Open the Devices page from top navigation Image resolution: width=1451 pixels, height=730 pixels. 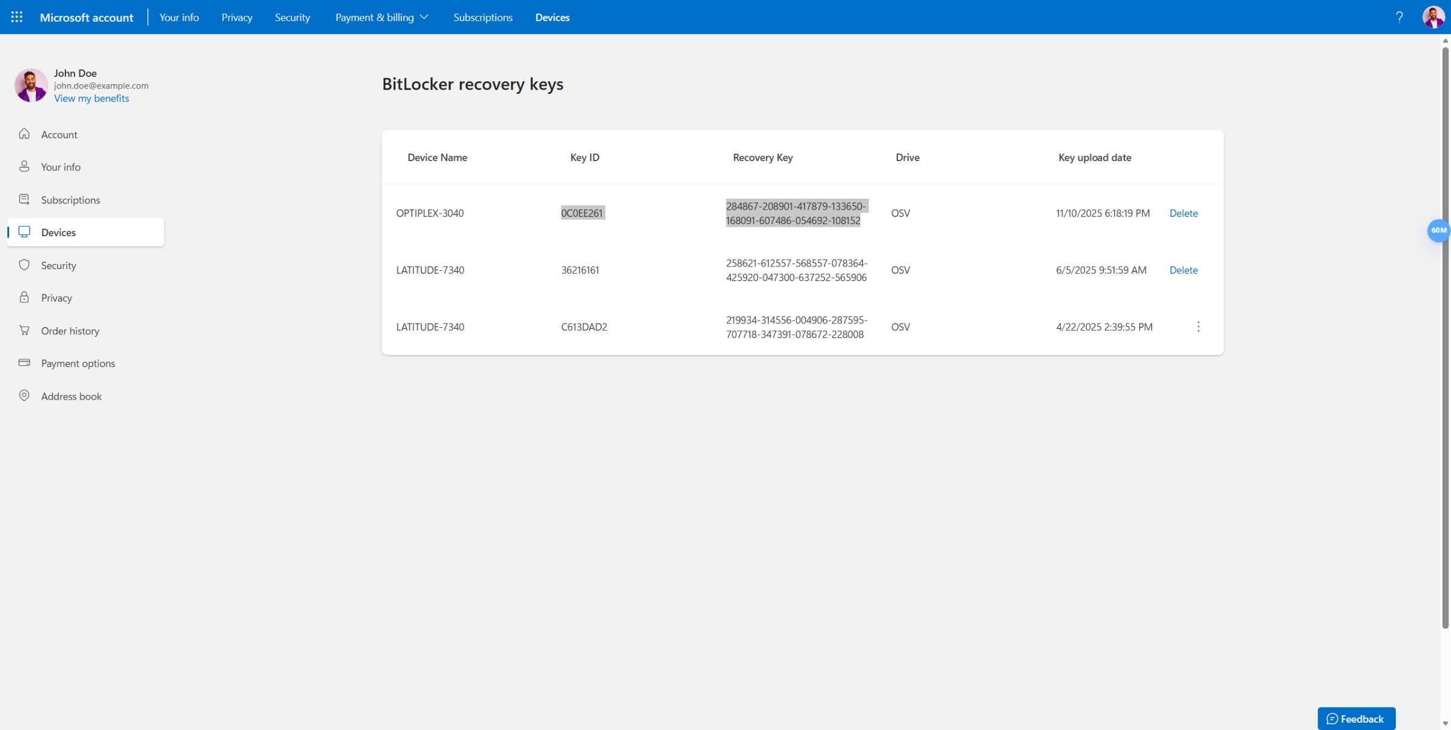coord(552,17)
